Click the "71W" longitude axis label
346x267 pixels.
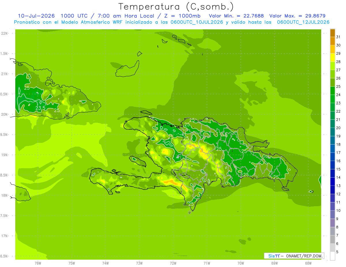pos(207,263)
